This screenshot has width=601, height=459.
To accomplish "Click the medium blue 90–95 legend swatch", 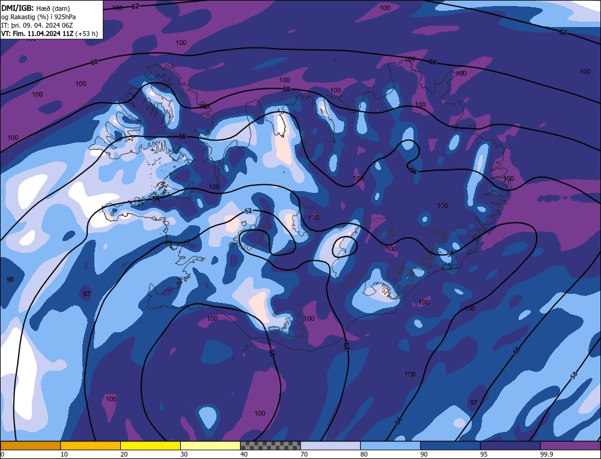I will [x=450, y=445].
